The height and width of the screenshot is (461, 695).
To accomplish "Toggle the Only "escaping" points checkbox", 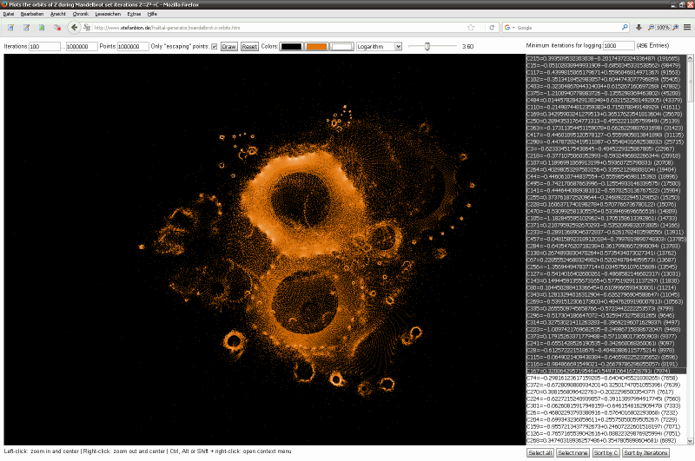I will pos(214,46).
